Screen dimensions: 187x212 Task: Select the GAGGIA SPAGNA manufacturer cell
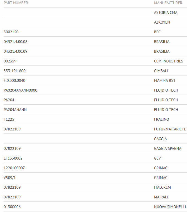pyautogui.click(x=168, y=148)
